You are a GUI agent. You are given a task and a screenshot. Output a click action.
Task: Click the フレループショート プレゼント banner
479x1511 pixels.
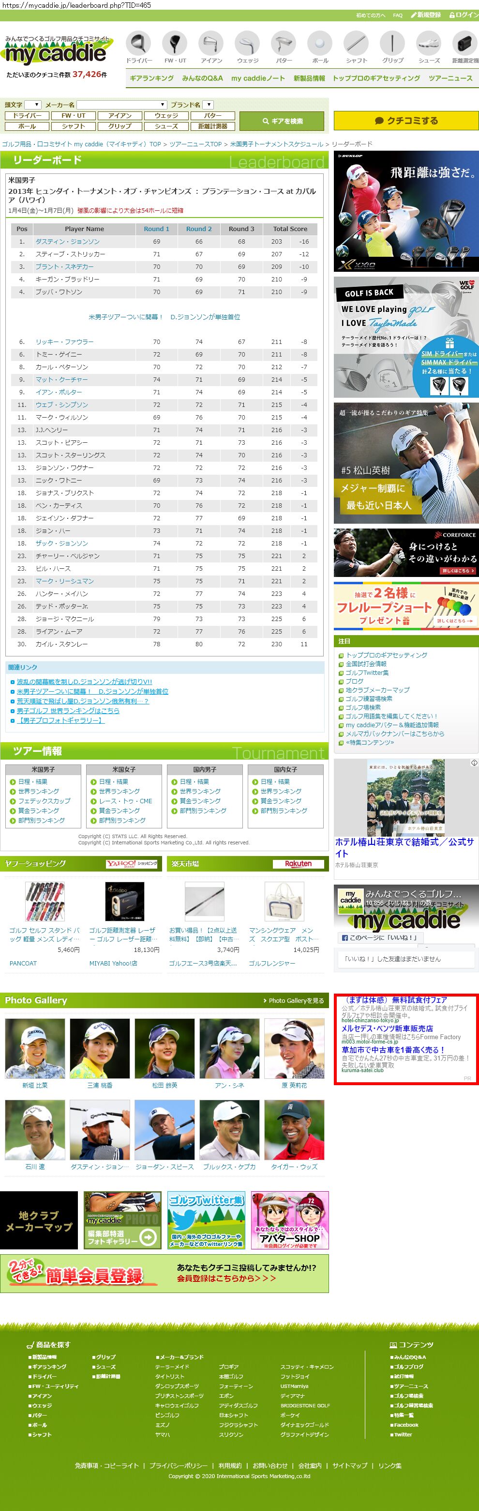click(x=406, y=606)
